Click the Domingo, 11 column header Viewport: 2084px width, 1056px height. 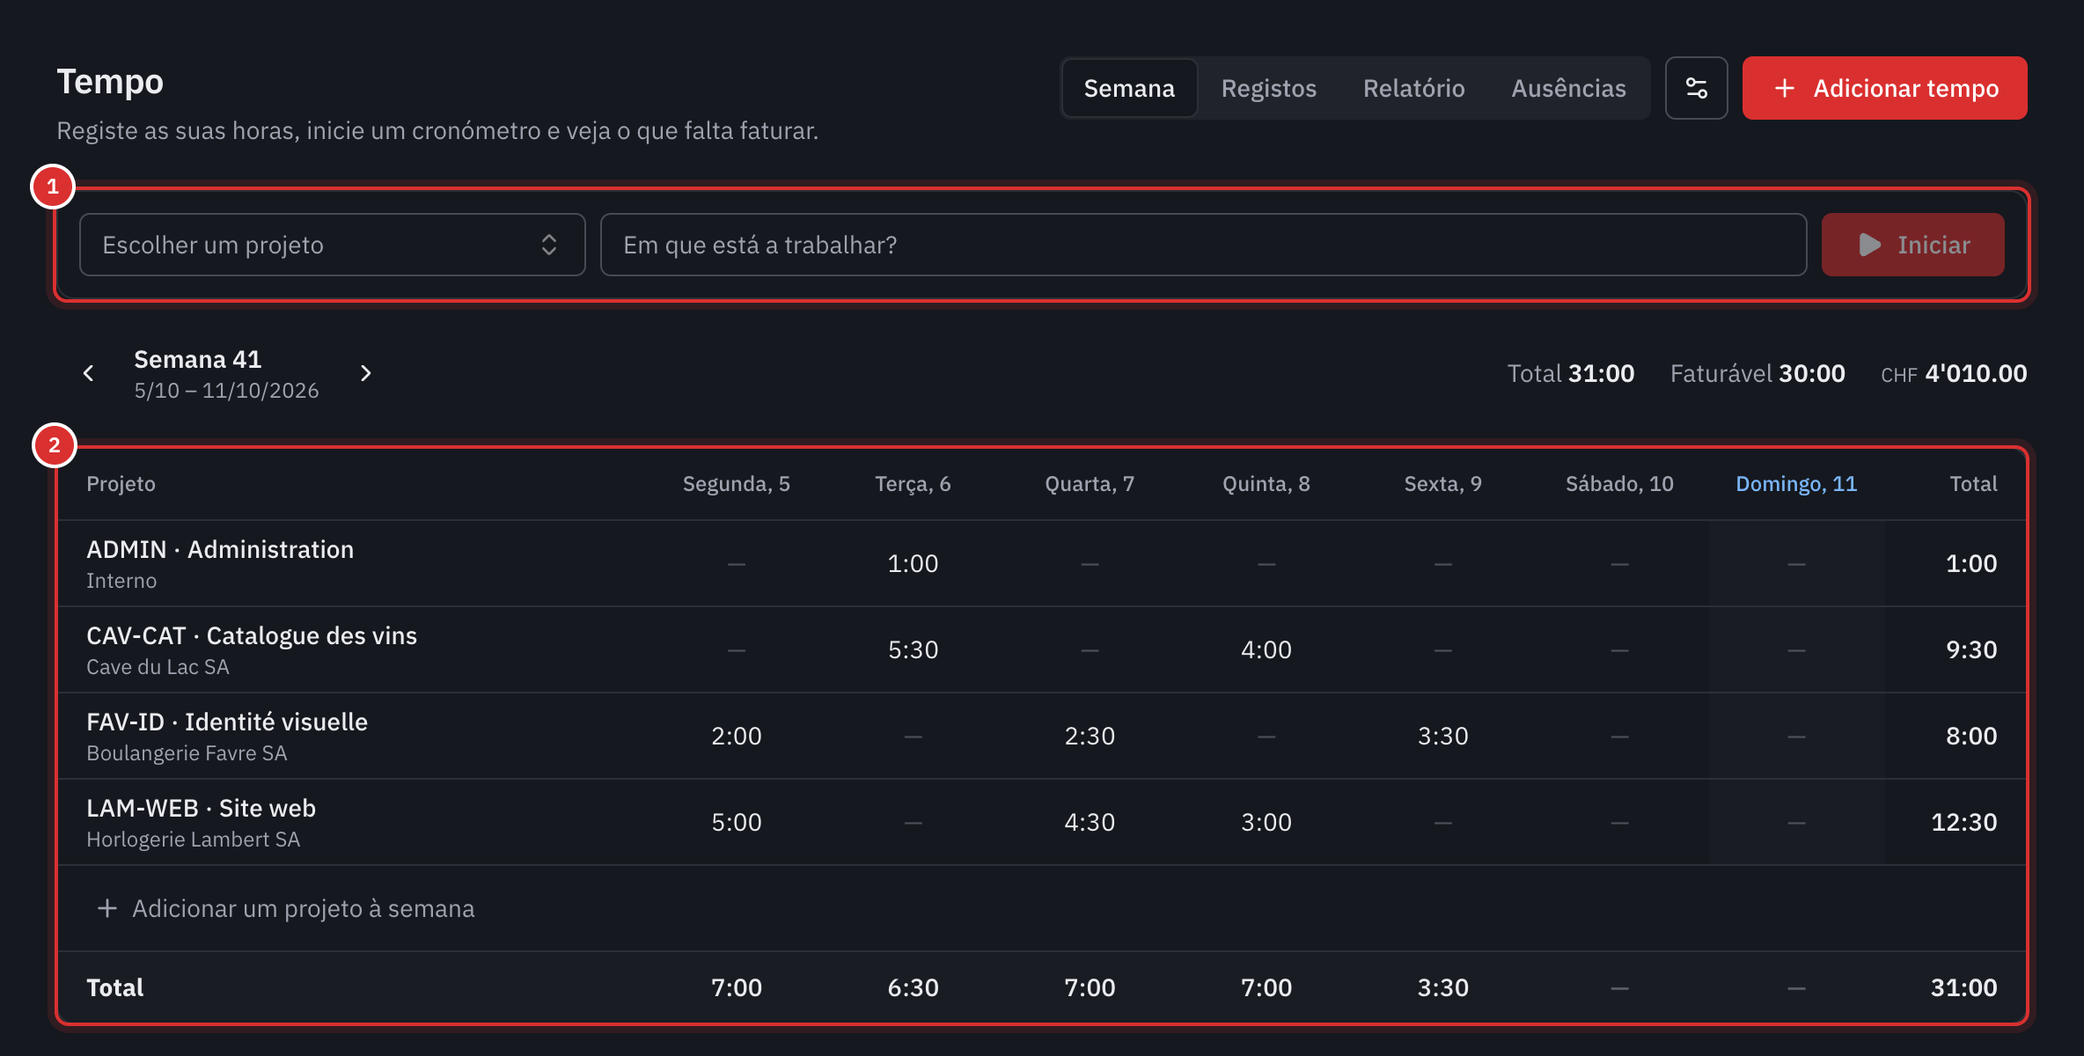point(1796,484)
